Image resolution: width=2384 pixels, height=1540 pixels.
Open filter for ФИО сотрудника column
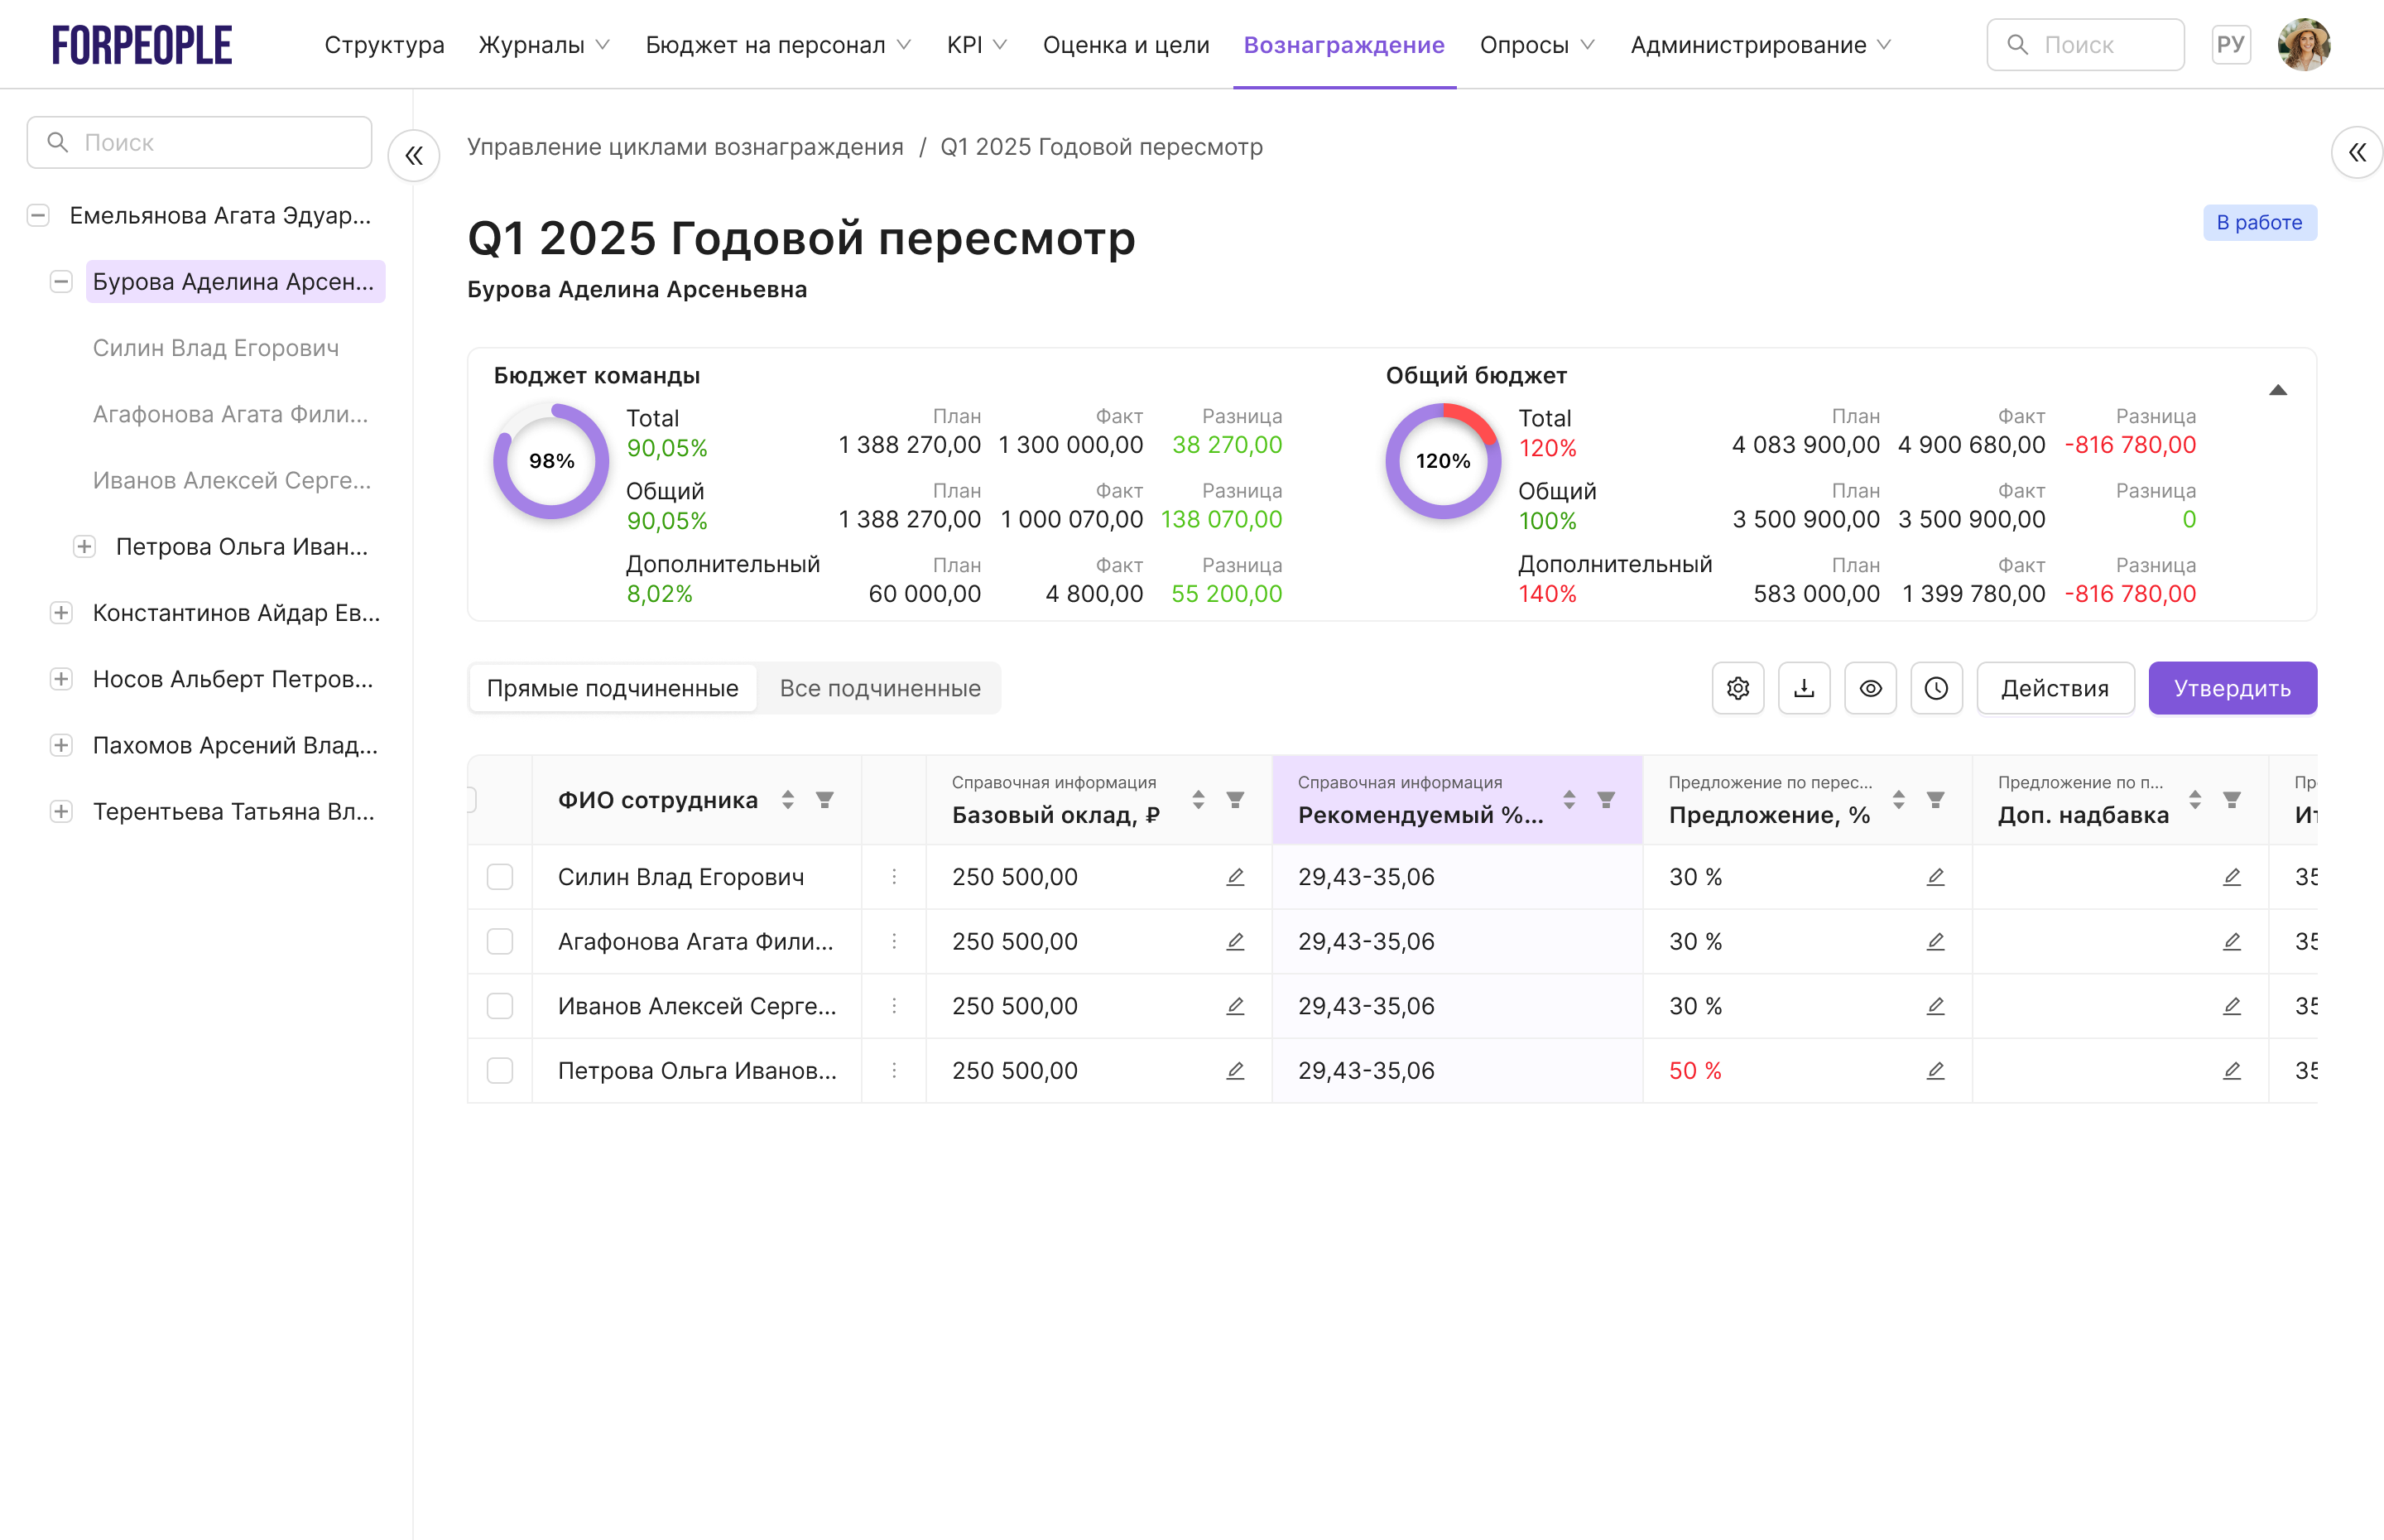tap(824, 800)
